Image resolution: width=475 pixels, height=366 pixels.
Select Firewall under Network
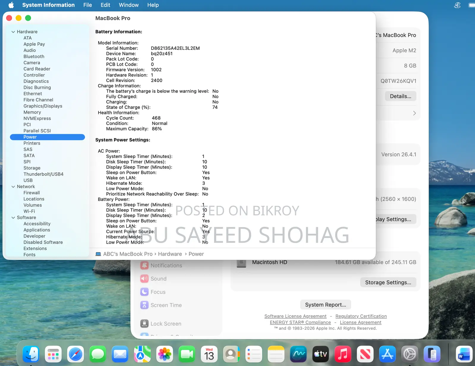click(x=31, y=193)
